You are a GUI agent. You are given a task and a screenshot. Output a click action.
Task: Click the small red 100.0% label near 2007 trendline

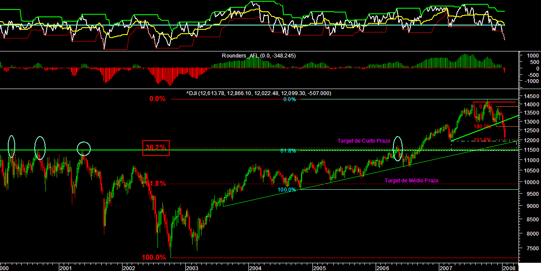(483, 127)
